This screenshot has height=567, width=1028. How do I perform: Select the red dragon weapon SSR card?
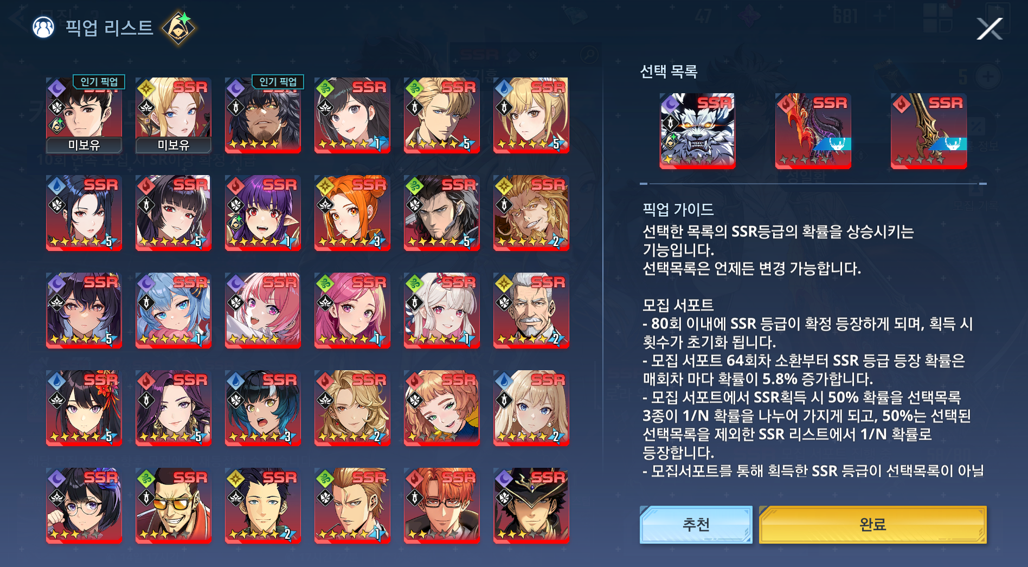[x=813, y=131]
